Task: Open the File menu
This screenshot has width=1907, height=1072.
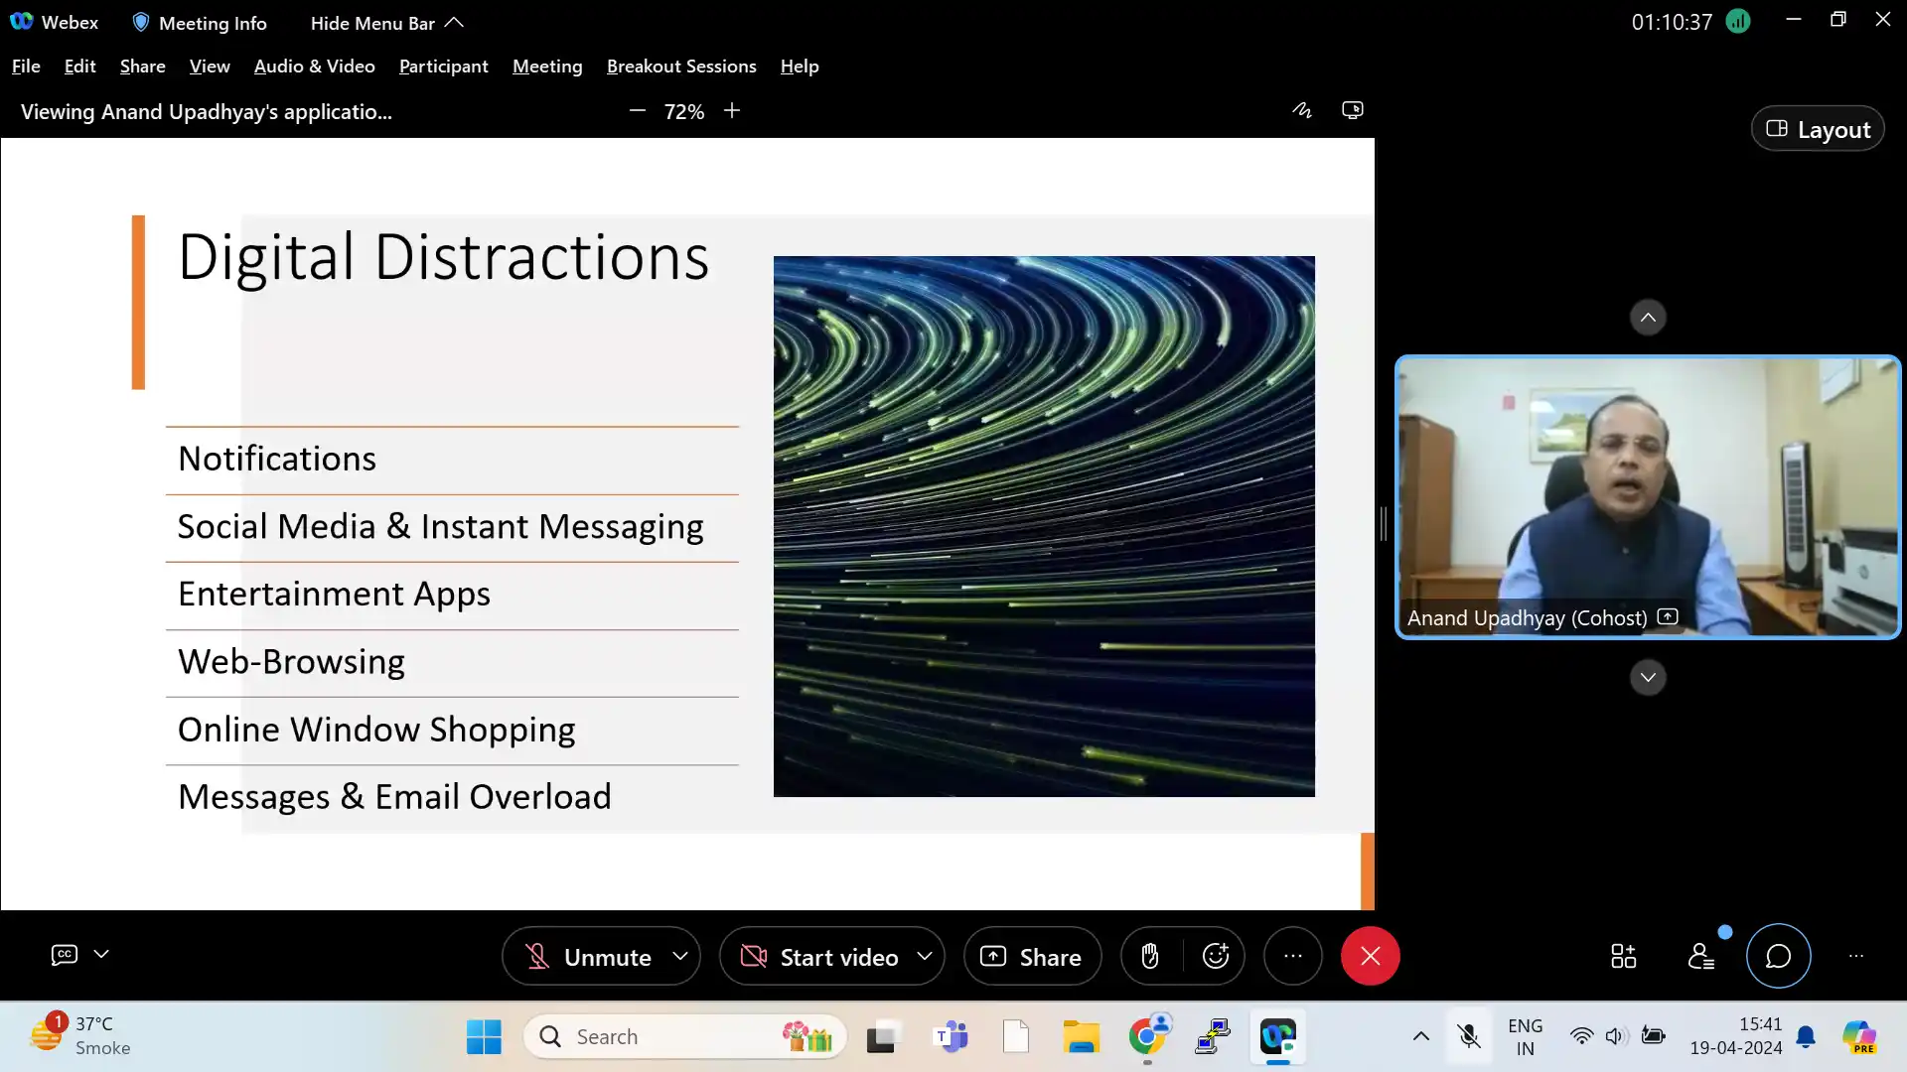Action: tap(26, 67)
